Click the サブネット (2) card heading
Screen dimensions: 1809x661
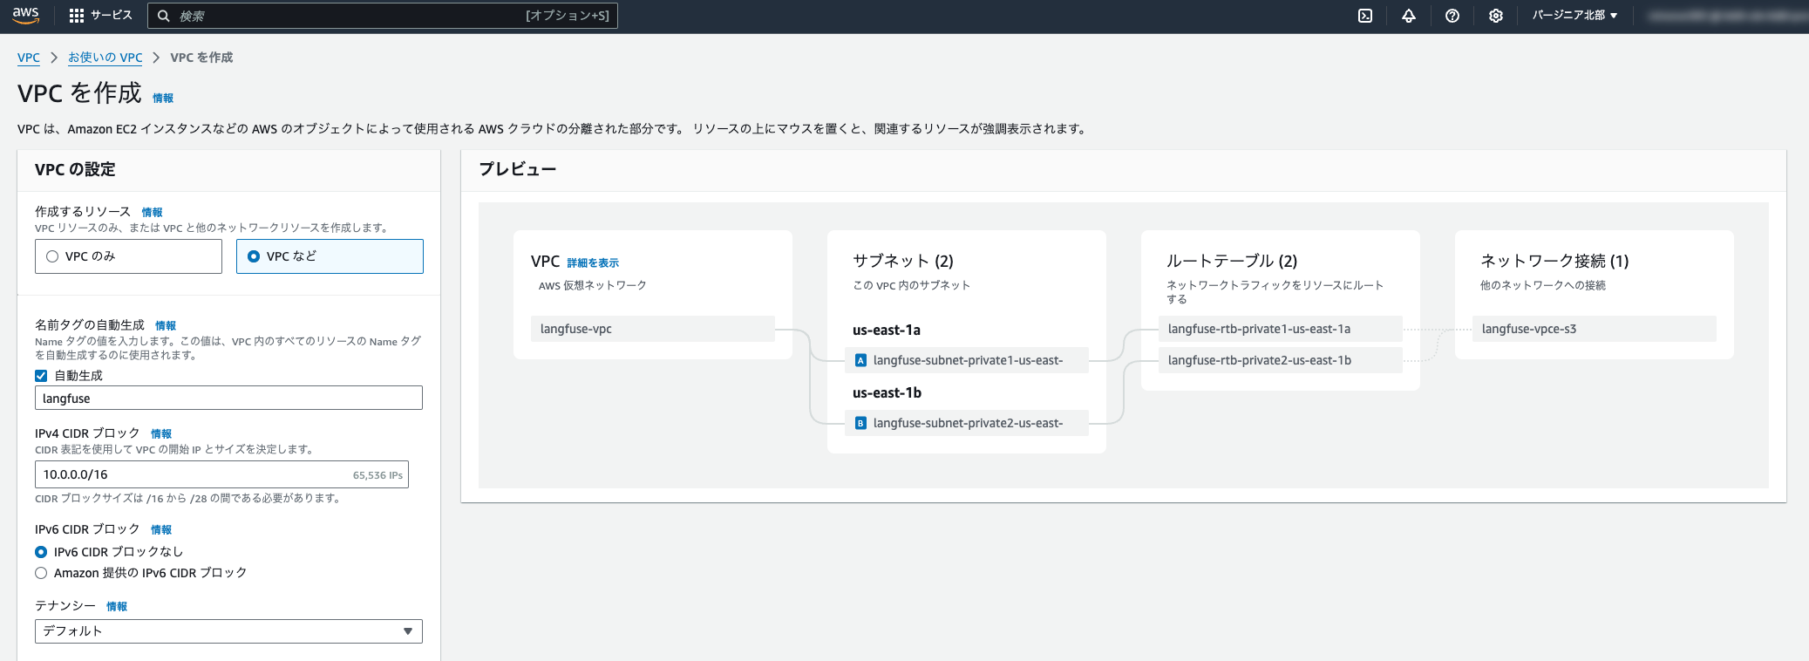903,261
